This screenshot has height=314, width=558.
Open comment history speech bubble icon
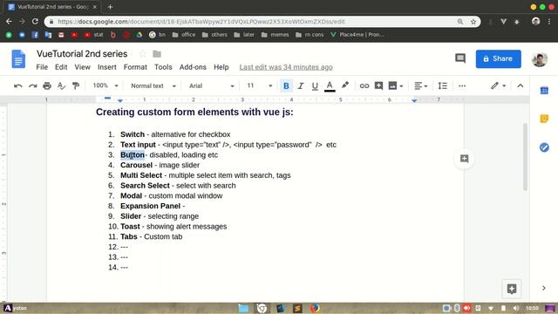(460, 58)
